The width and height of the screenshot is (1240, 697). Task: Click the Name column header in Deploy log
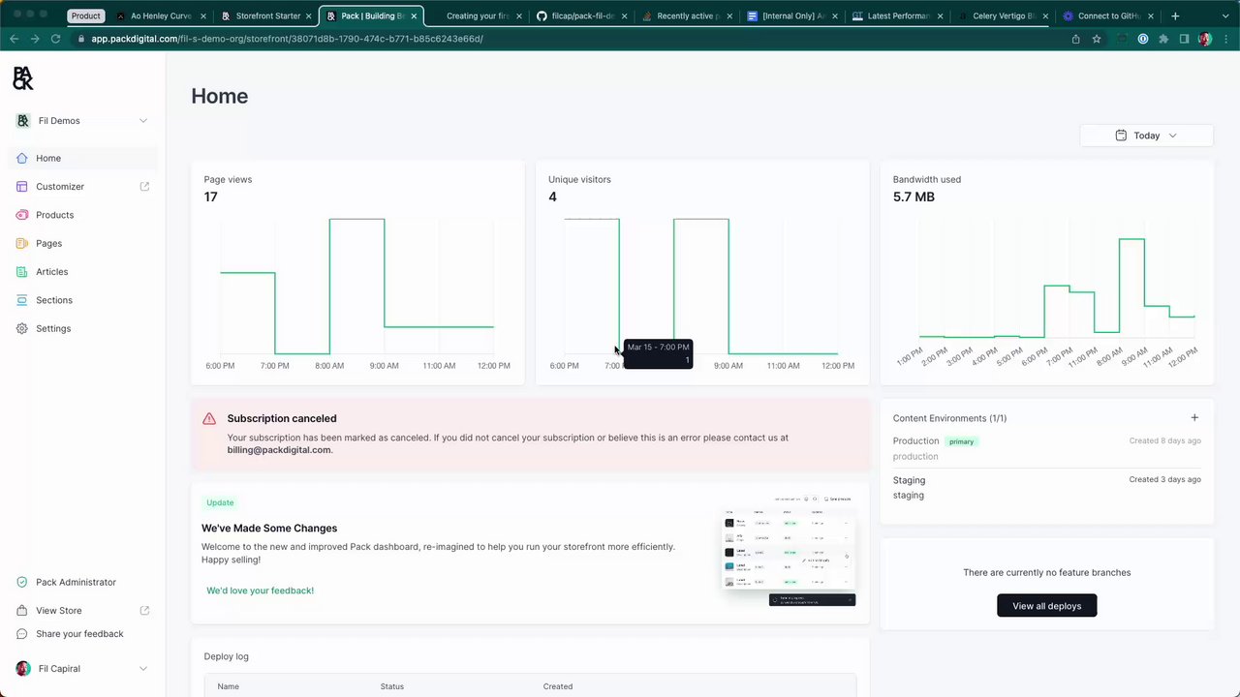[x=228, y=686]
